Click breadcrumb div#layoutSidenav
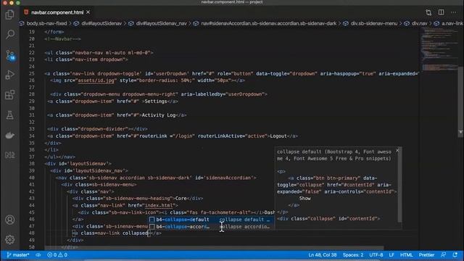The image size is (464, 261). click(101, 23)
